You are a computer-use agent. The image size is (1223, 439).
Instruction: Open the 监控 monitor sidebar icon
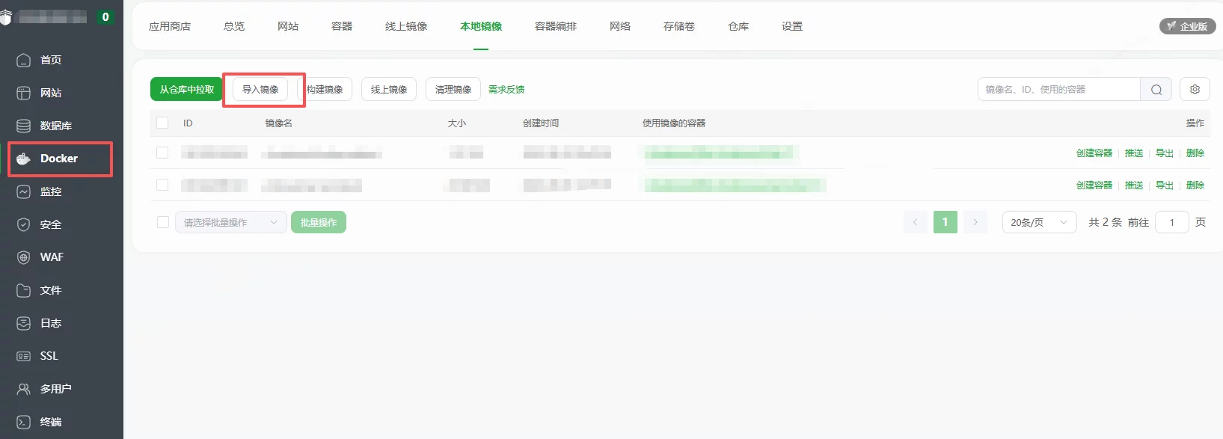pyautogui.click(x=24, y=191)
